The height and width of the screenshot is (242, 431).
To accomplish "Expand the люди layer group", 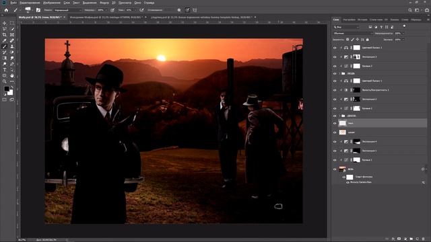I will 339,73.
